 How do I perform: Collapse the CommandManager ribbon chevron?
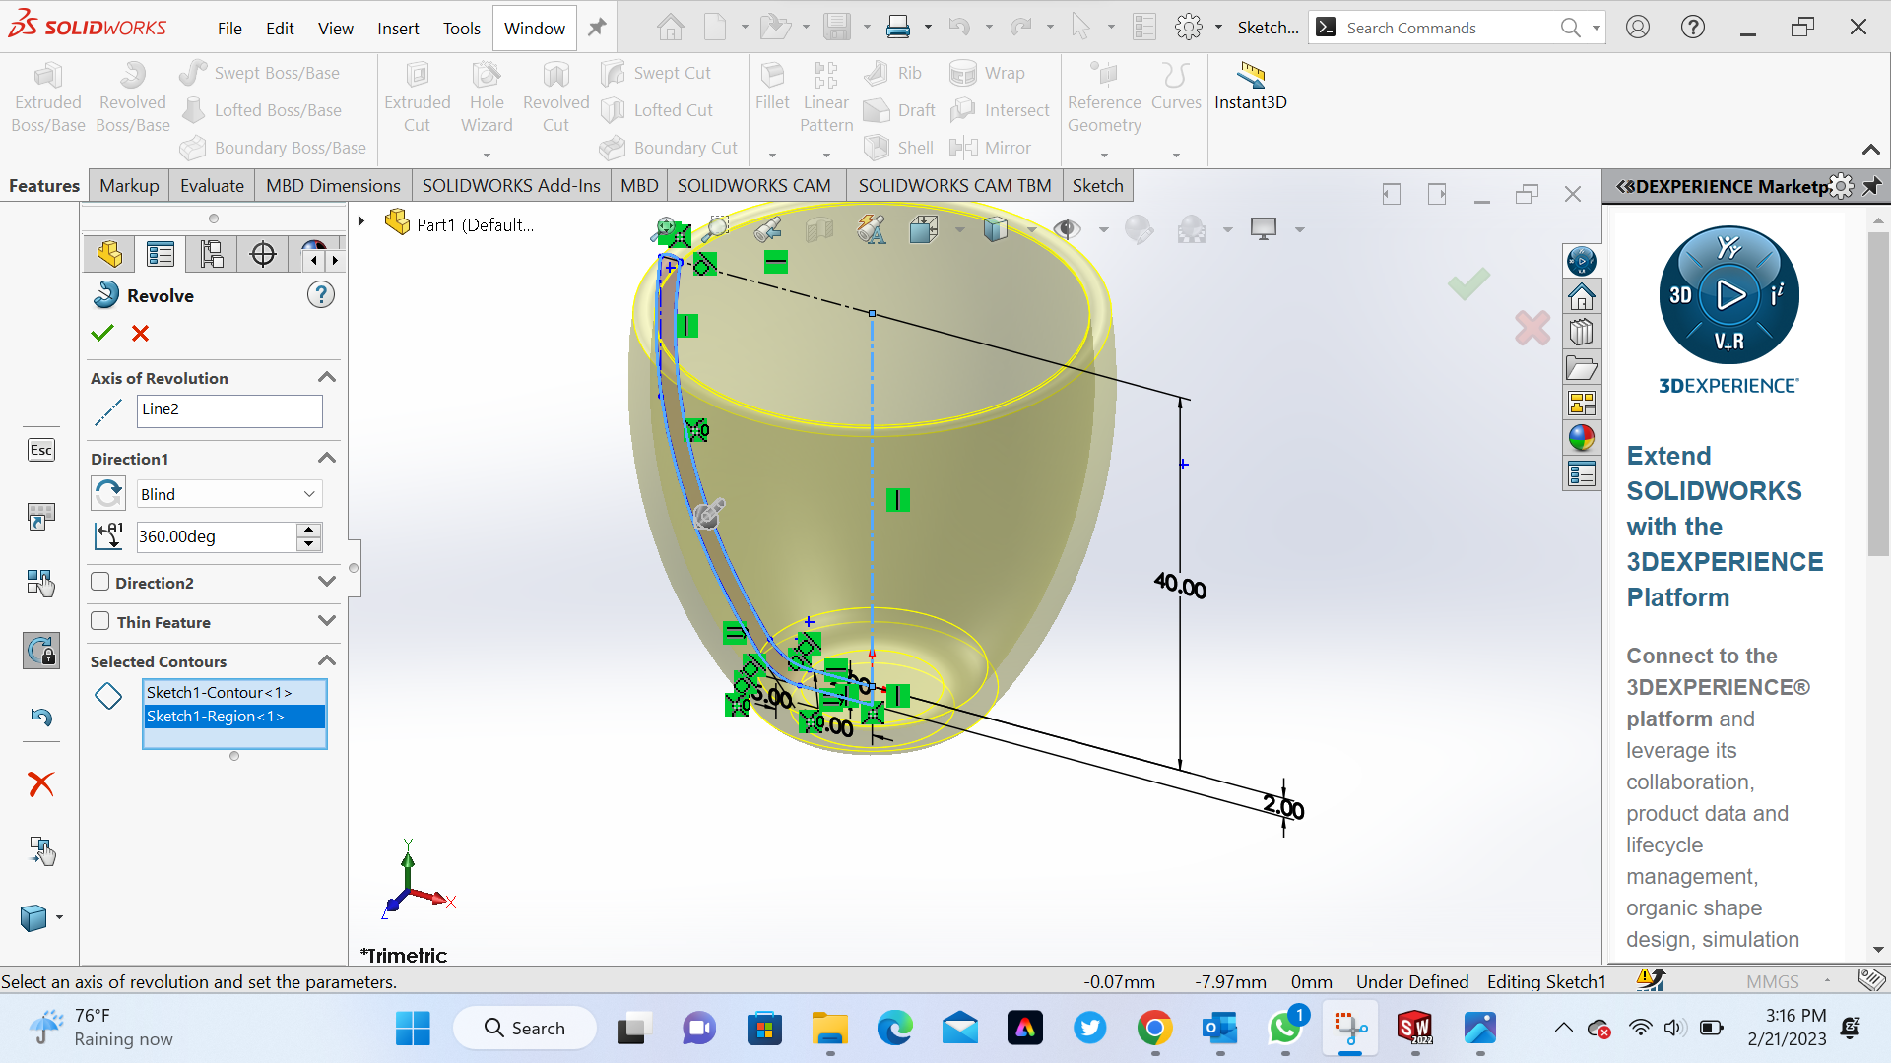pos(1870,150)
